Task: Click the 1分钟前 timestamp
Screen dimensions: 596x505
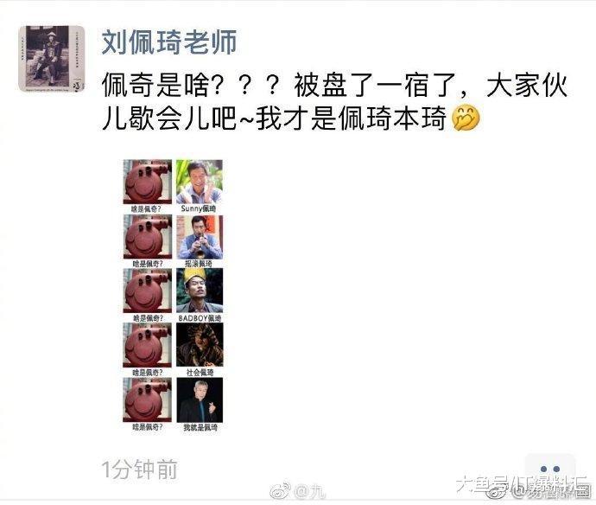Action: click(x=139, y=470)
